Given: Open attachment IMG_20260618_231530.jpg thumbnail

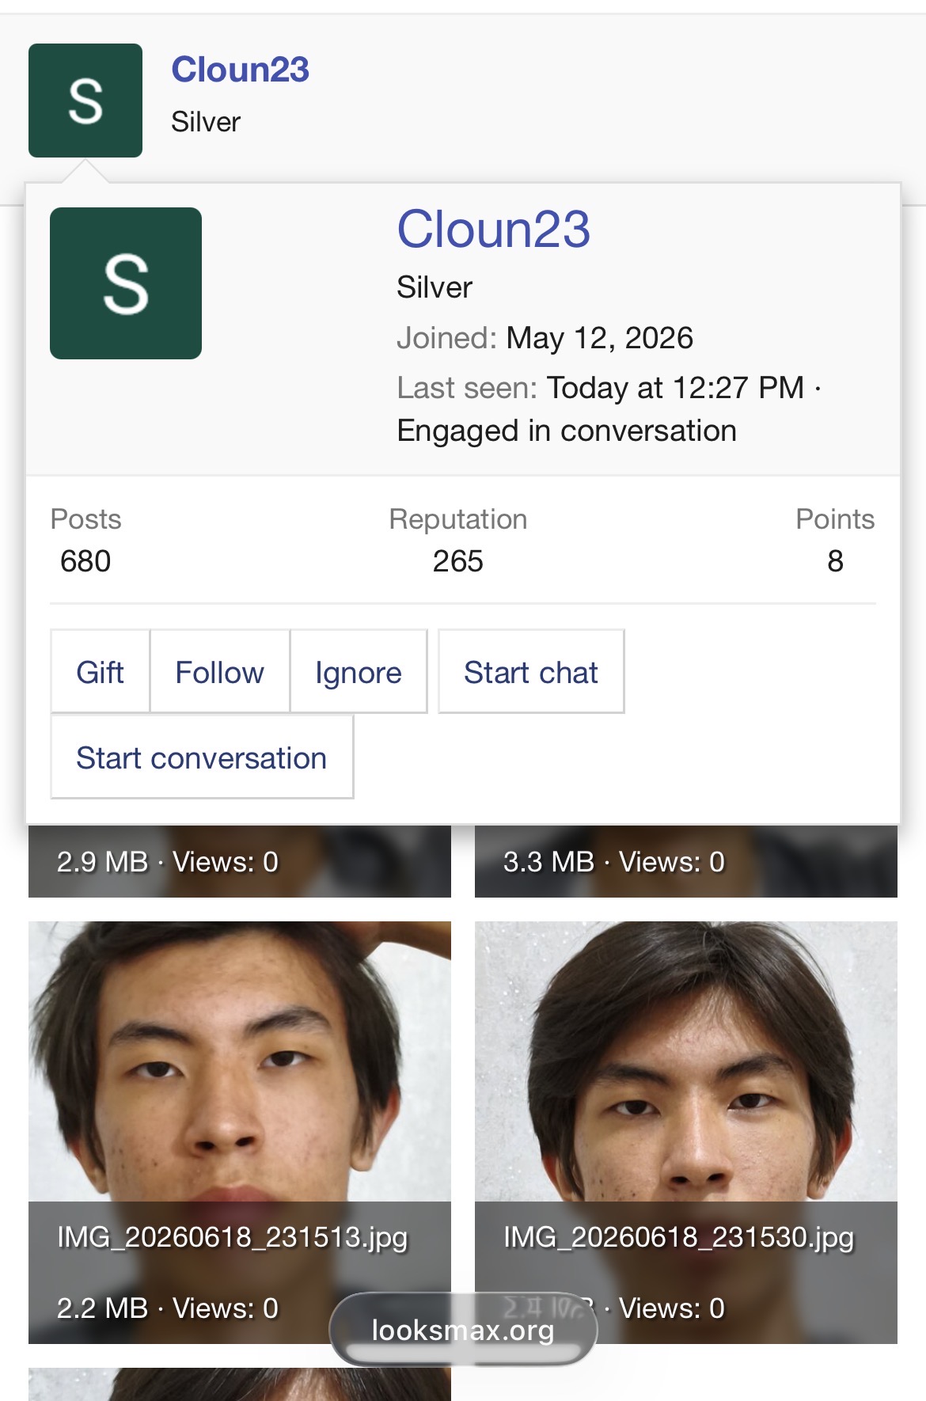Looking at the screenshot, I should pyautogui.click(x=686, y=1132).
